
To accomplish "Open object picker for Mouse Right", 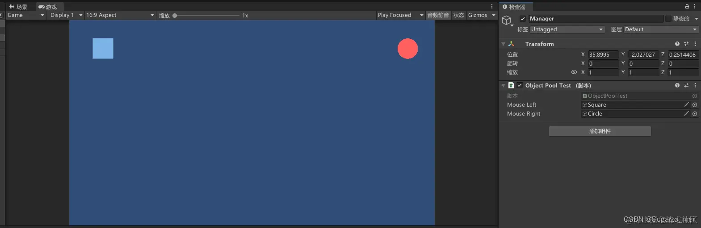I will pyautogui.click(x=695, y=114).
